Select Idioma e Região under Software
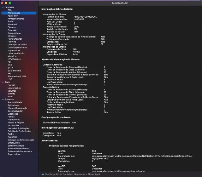This screenshot has width=202, height=177. point(16,123)
